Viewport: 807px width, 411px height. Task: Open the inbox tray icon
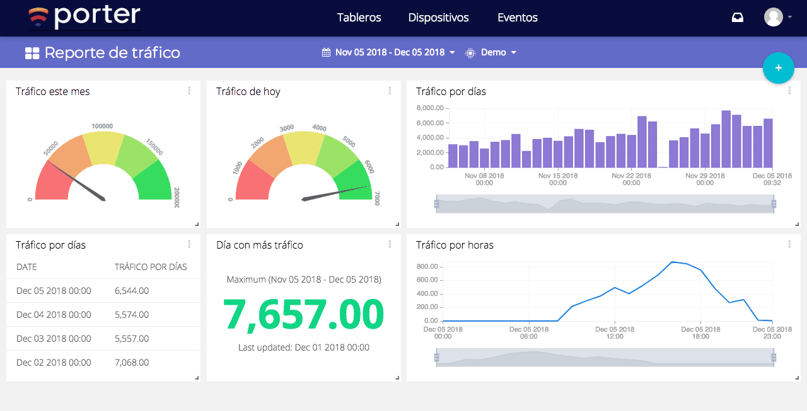(x=737, y=18)
